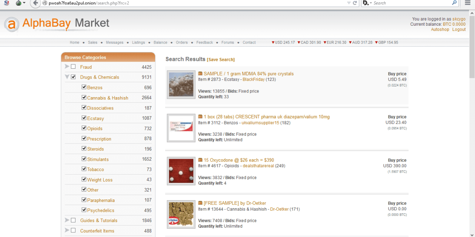Viewport: 475px width, 237px height.
Task: Click the orange icon beside the CRESCENT listing title
Action: tap(200, 117)
